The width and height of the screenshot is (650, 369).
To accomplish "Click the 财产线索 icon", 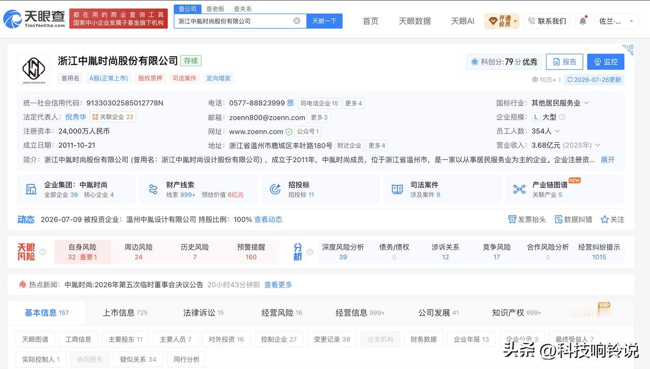I will coord(153,189).
